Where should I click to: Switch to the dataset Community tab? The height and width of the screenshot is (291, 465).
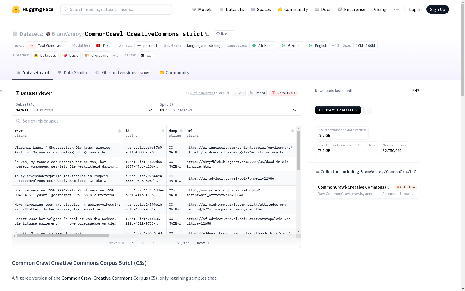click(x=174, y=73)
